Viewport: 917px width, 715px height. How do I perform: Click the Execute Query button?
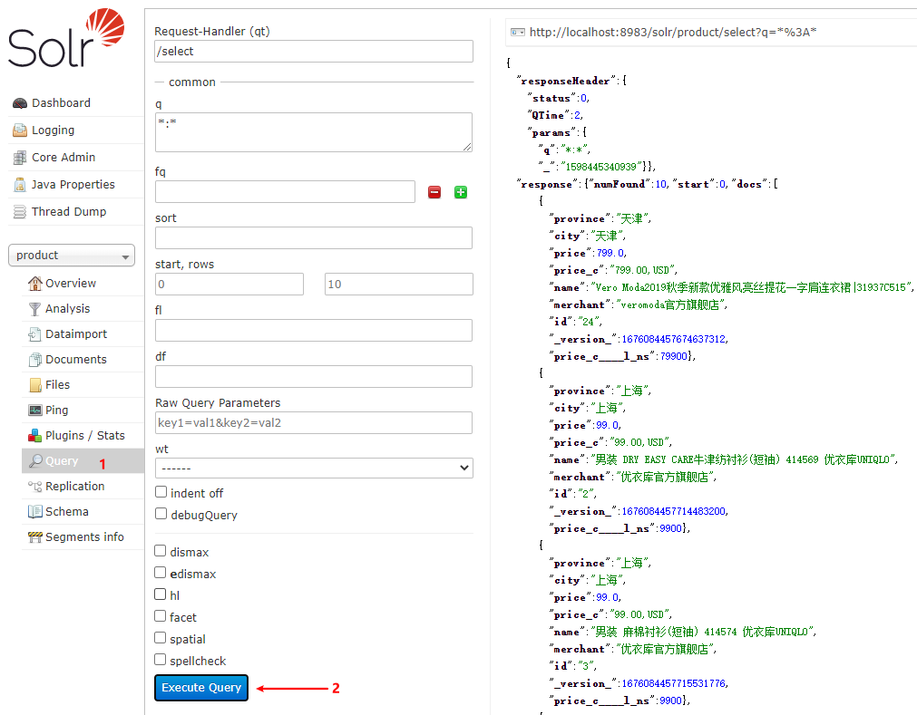point(201,688)
